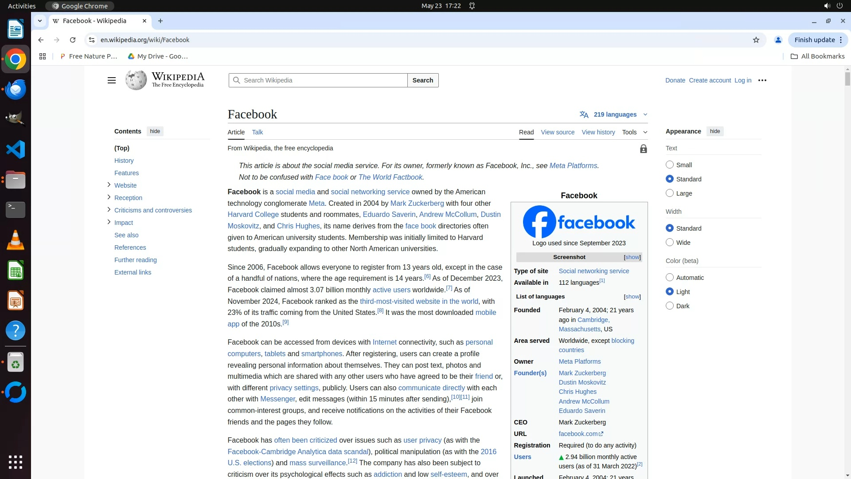851x479 pixels.
Task: Switch to the Talk tab
Action: (x=257, y=132)
